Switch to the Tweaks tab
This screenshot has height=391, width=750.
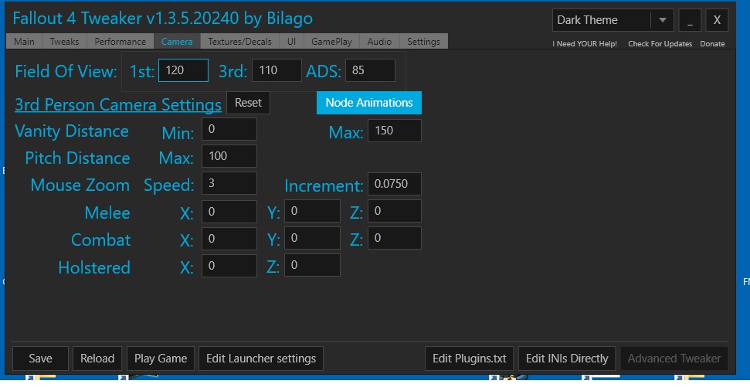[x=64, y=42]
